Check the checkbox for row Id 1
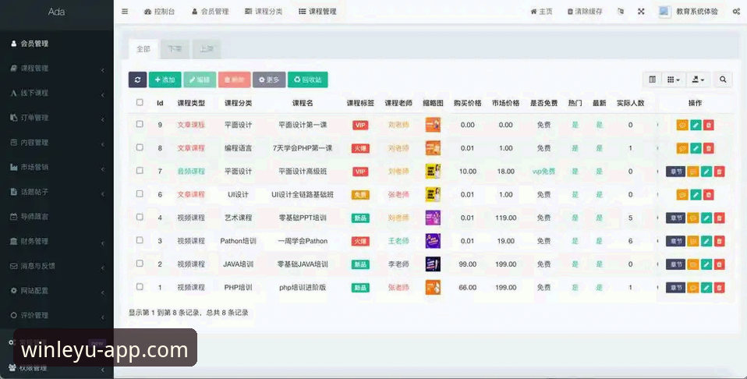The image size is (747, 379). tap(140, 286)
